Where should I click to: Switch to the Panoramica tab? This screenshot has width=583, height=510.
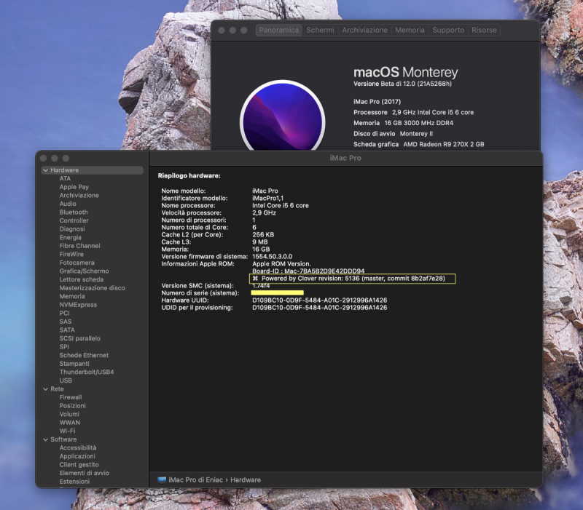[x=279, y=30]
